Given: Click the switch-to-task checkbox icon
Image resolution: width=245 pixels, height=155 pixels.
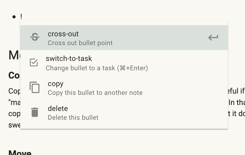Looking at the screenshot, I should point(34,62).
